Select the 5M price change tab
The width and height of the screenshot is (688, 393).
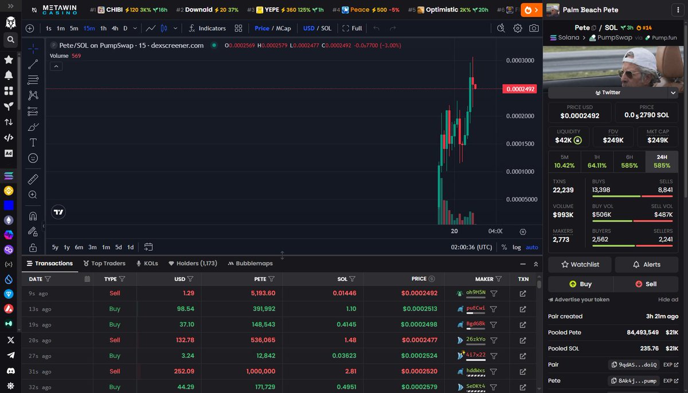(565, 162)
